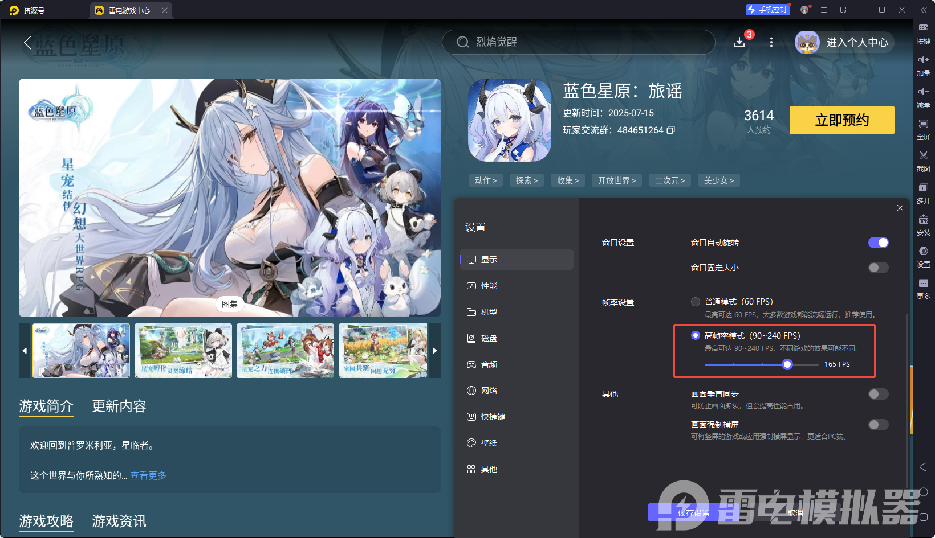Show next gallery thumbnails with right arrow

click(435, 351)
